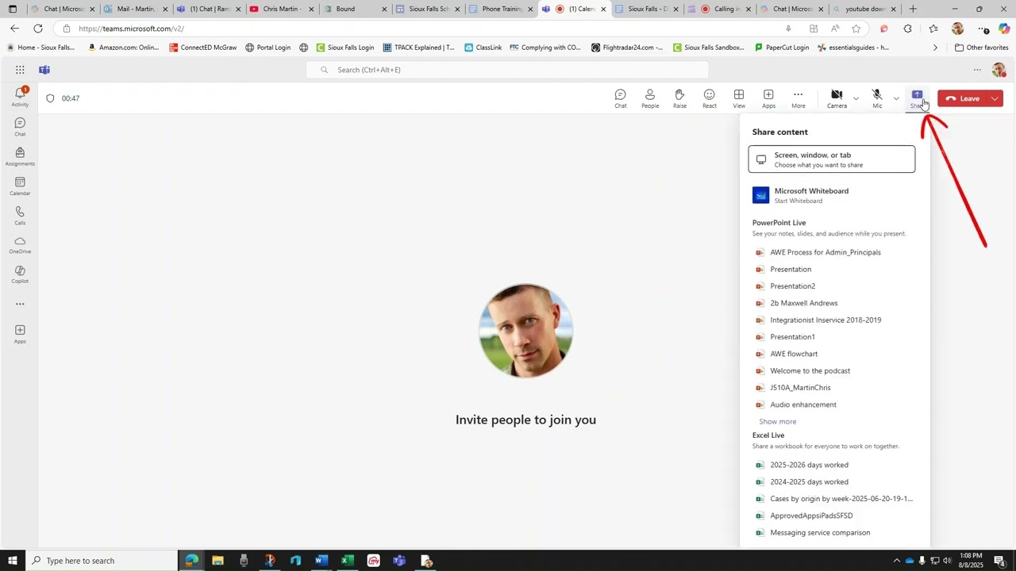Go back in the browser
The height and width of the screenshot is (571, 1016).
14,29
